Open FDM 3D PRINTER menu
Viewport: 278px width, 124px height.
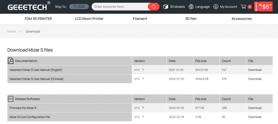click(x=38, y=19)
